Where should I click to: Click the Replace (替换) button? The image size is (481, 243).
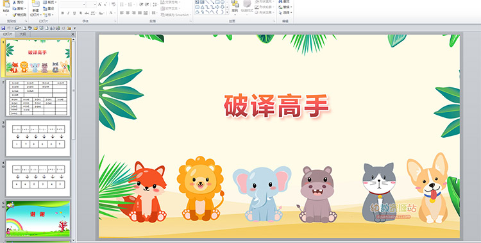point(285,7)
